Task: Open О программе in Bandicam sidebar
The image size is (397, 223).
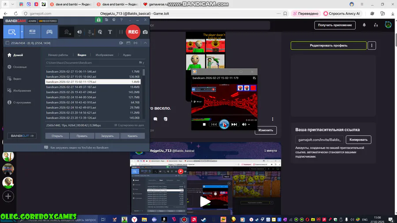Action: 19,102
